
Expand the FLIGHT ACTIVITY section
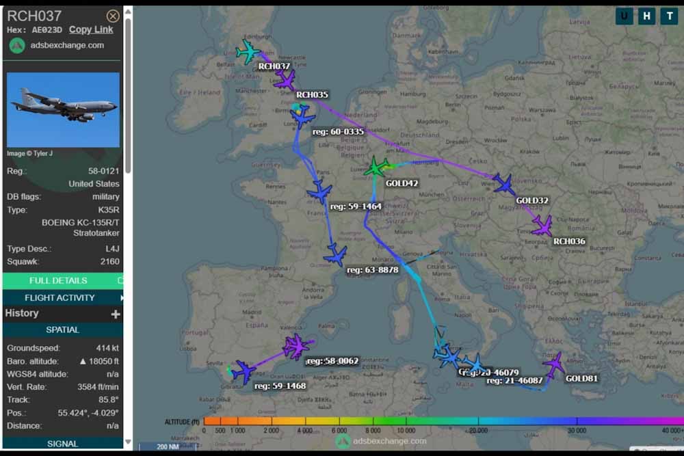coord(60,297)
